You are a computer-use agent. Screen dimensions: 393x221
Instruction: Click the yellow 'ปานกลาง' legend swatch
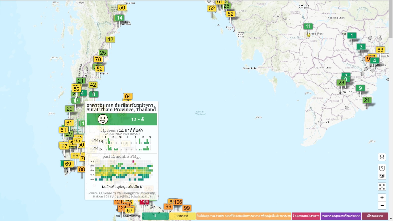click(182, 216)
